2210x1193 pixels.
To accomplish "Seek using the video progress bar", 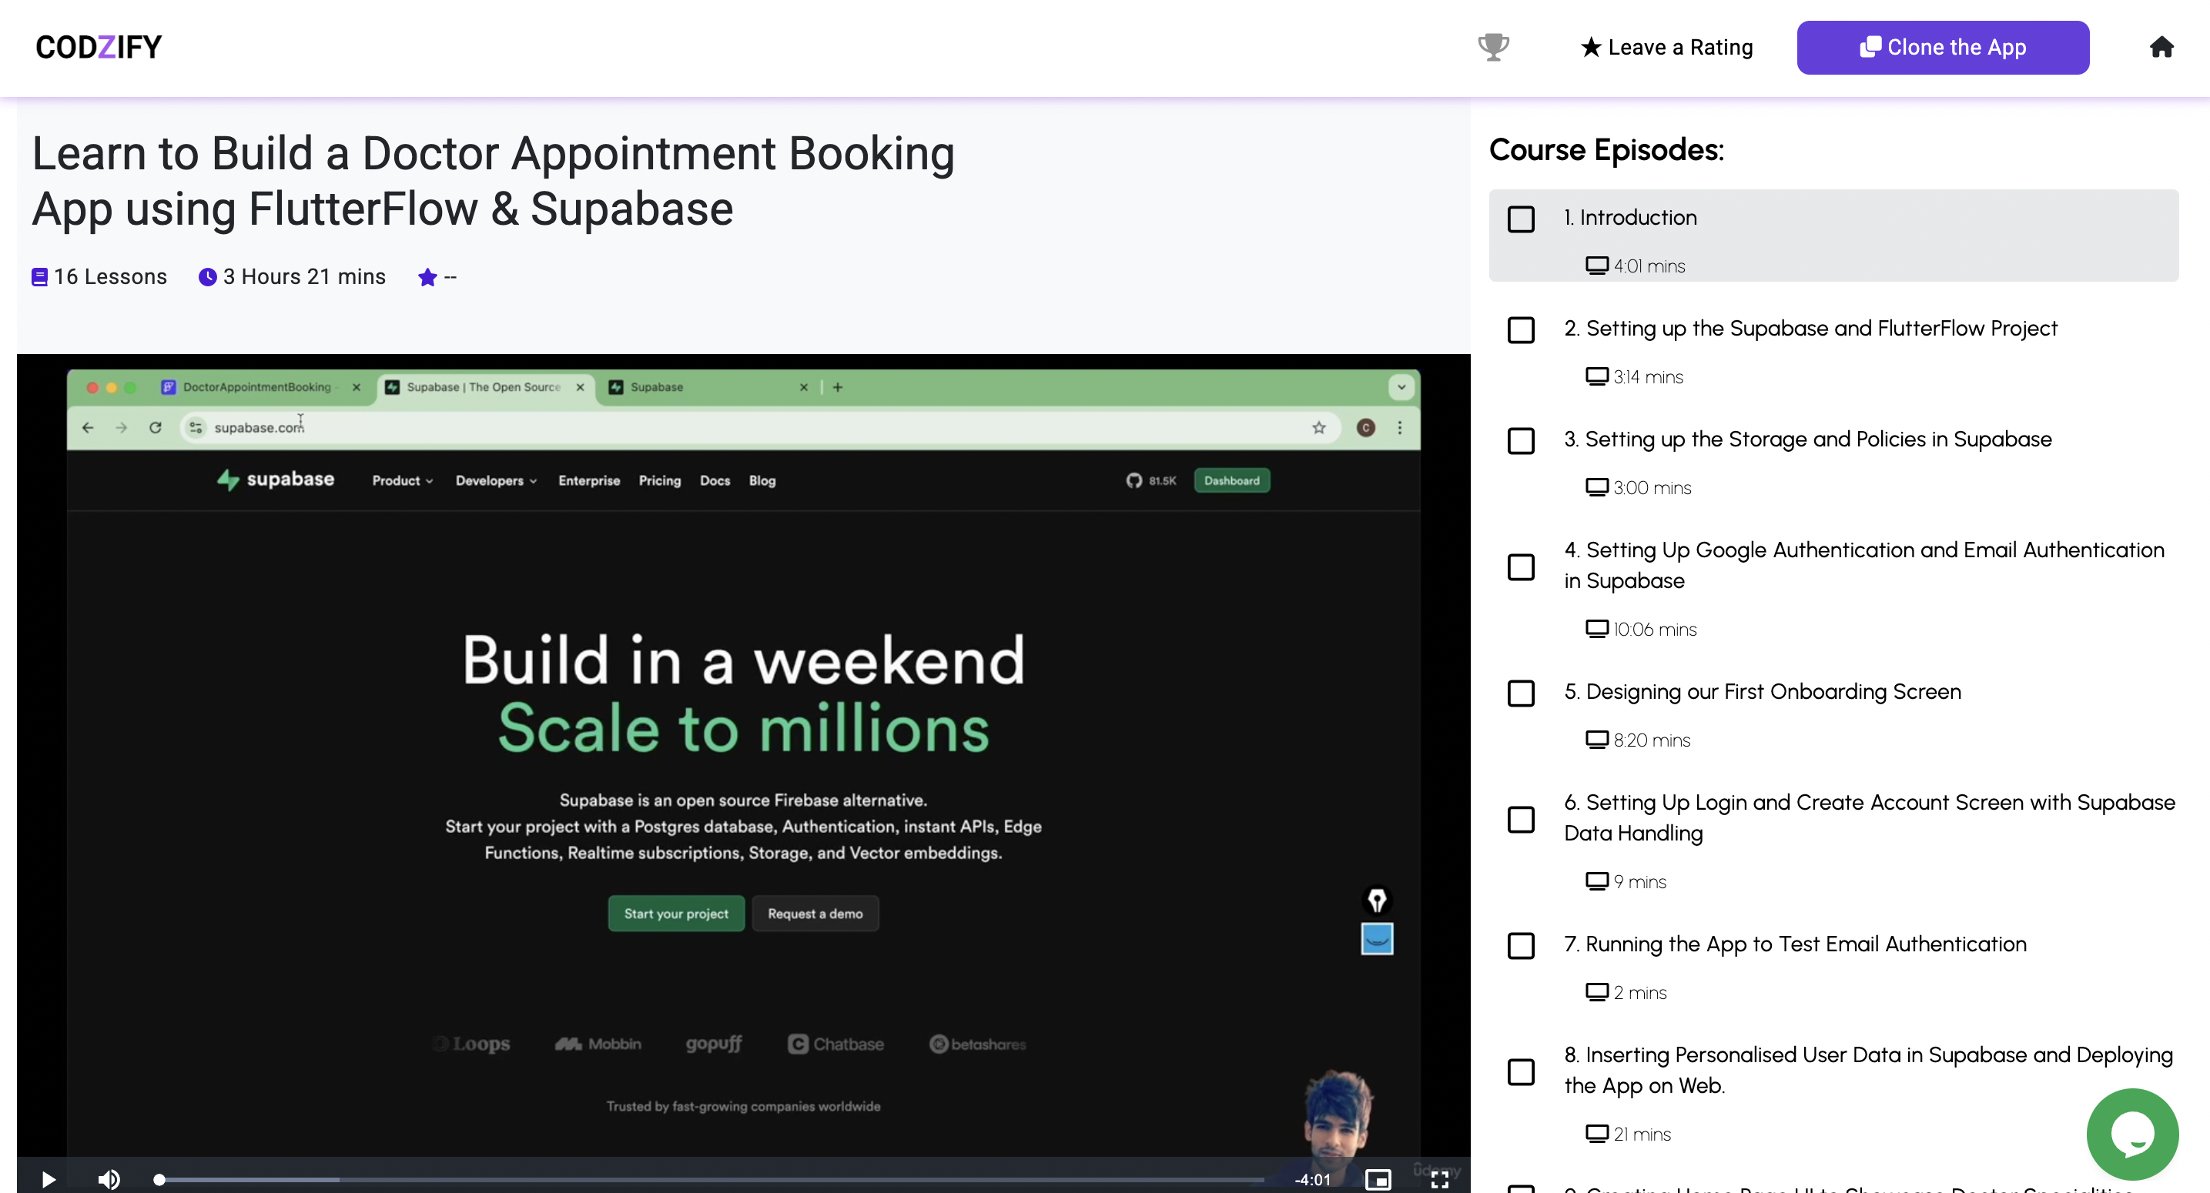I will click(710, 1179).
